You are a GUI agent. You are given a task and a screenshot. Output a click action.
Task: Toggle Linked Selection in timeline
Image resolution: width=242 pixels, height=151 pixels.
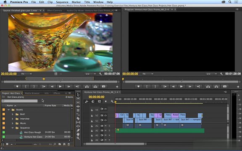100,102
